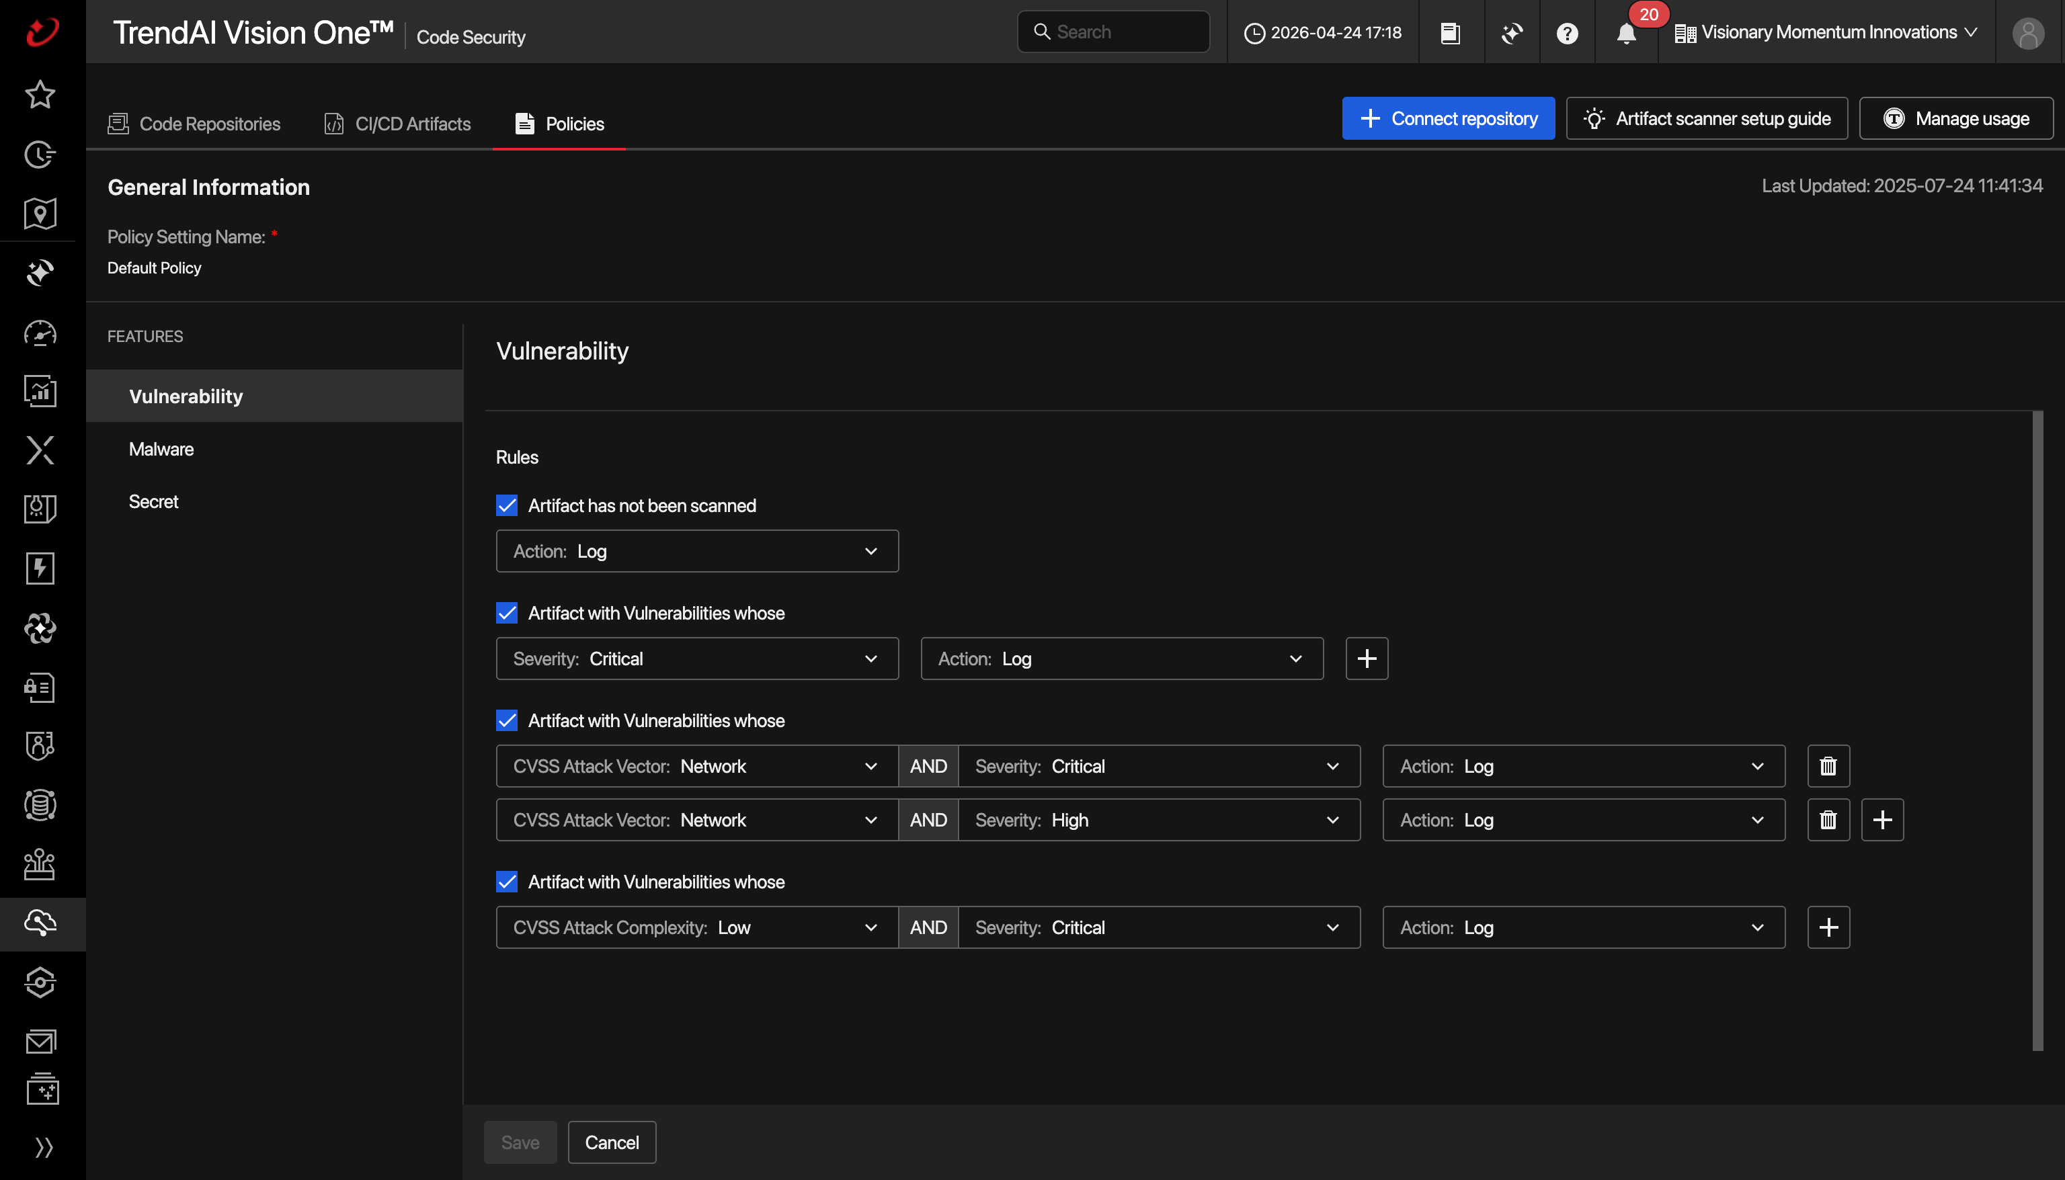Open the standalone Severity: Critical dropdown
2065x1180 pixels.
tap(697, 658)
